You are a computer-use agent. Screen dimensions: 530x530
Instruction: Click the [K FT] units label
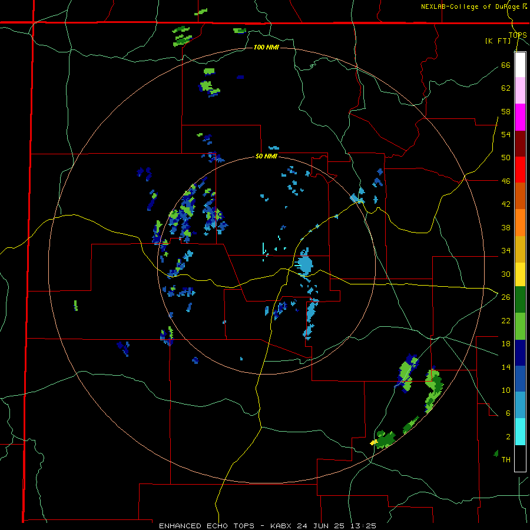point(498,41)
